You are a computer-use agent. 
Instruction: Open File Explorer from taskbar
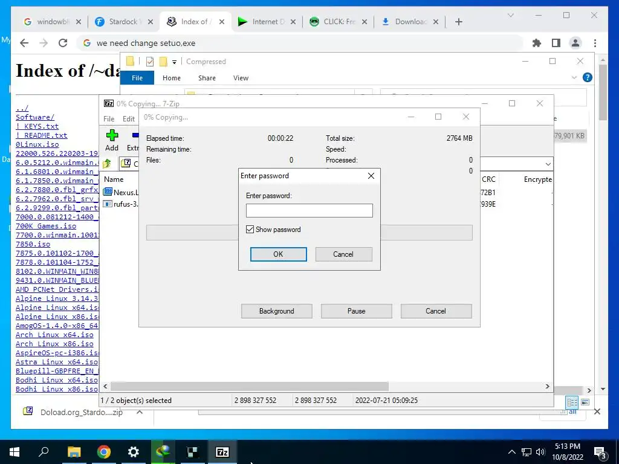(74, 452)
